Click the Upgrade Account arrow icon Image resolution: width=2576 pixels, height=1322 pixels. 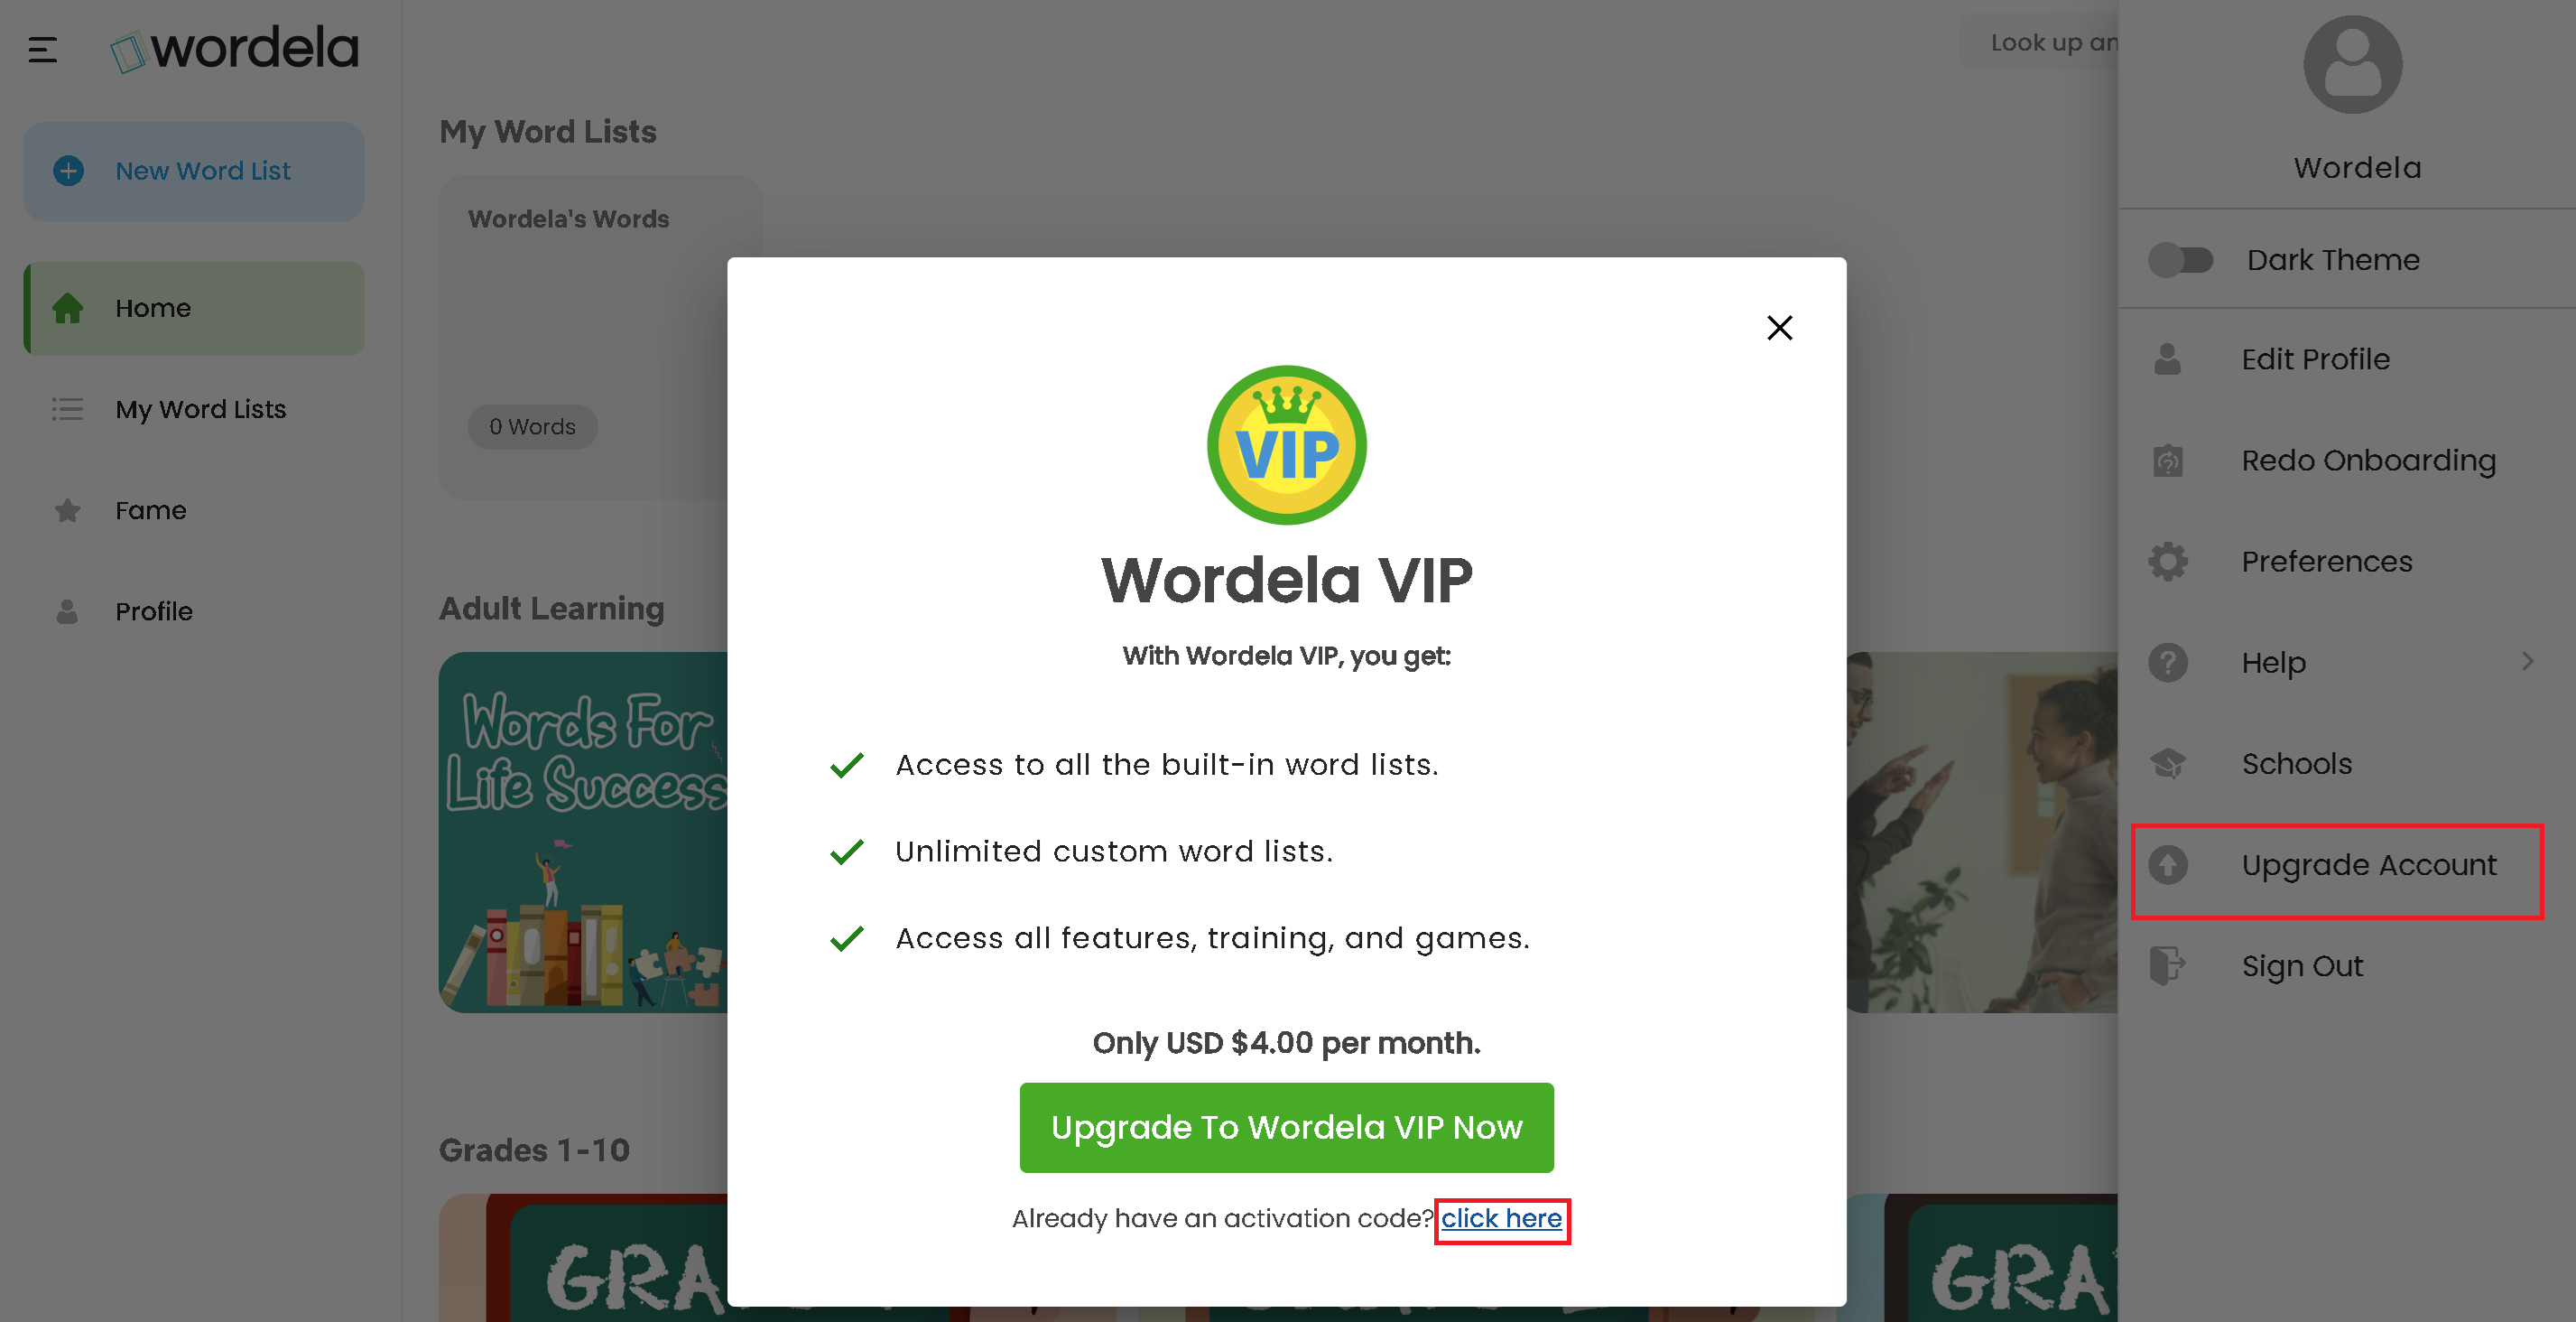click(2168, 865)
